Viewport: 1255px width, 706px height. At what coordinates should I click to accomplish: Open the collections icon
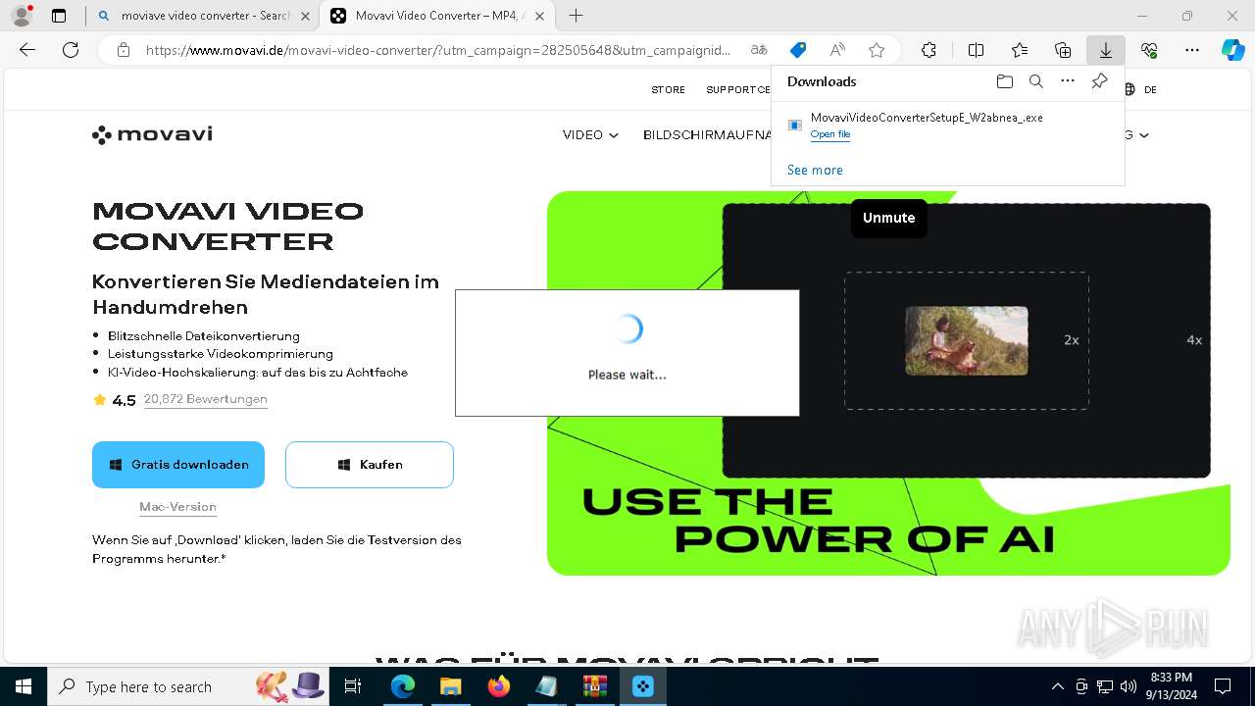pyautogui.click(x=1063, y=50)
